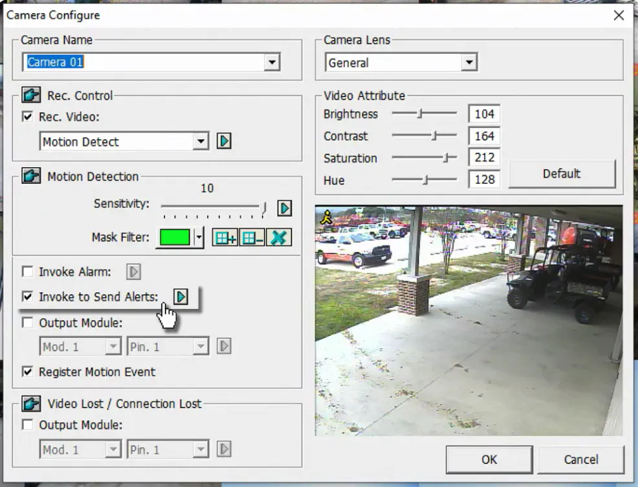Enable Motion Detection Output Module checkbox

point(28,323)
